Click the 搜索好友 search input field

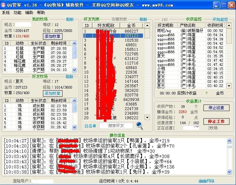[x=116, y=126]
